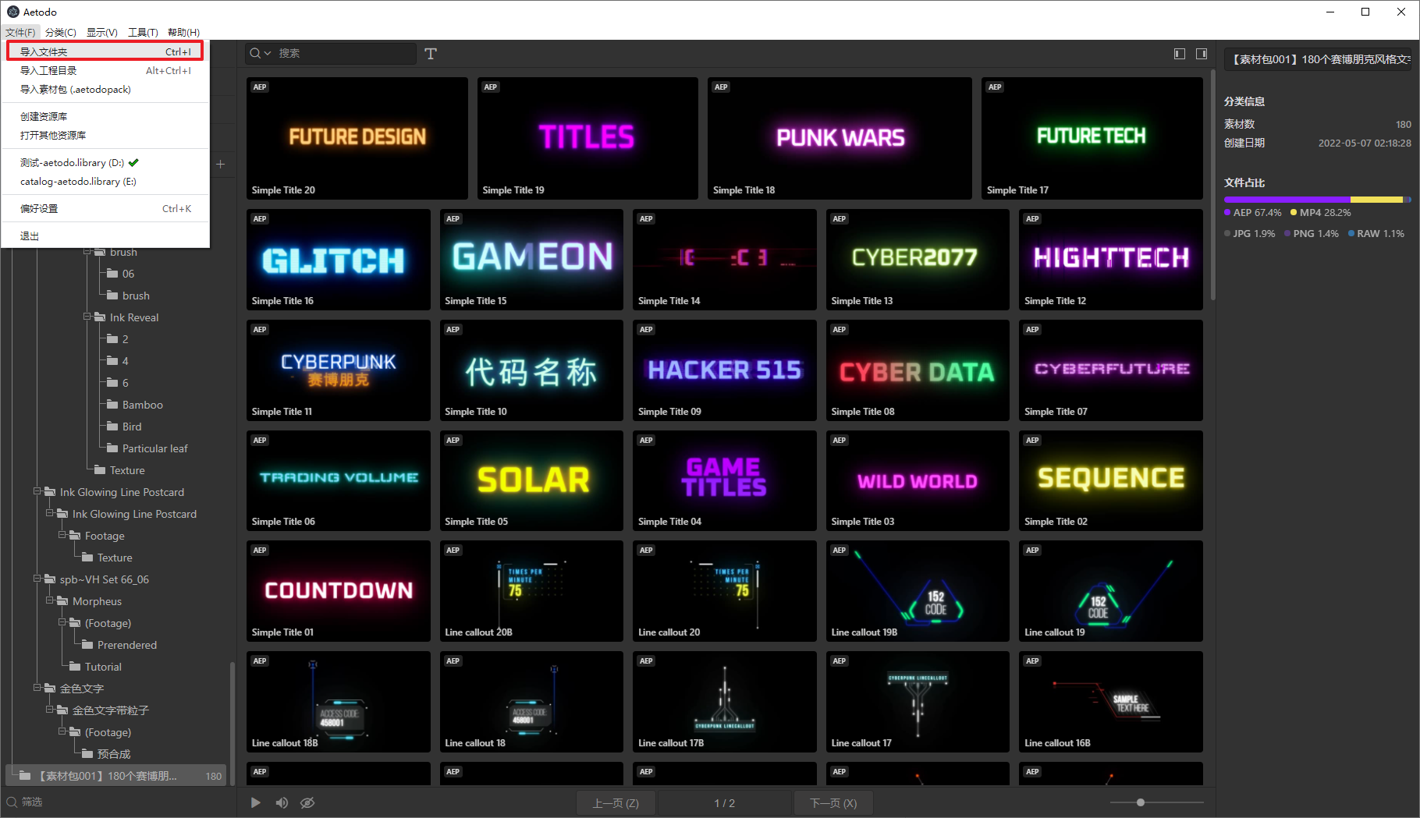Open the 帮助(H) menu
The image size is (1420, 818).
184,32
